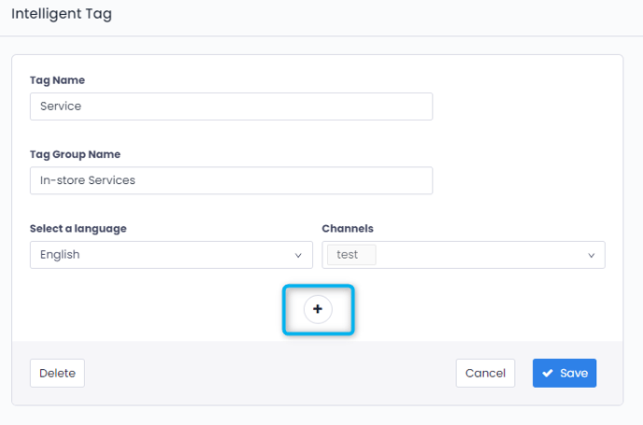
Task: Click the 'Select a language' label
Action: pos(78,228)
